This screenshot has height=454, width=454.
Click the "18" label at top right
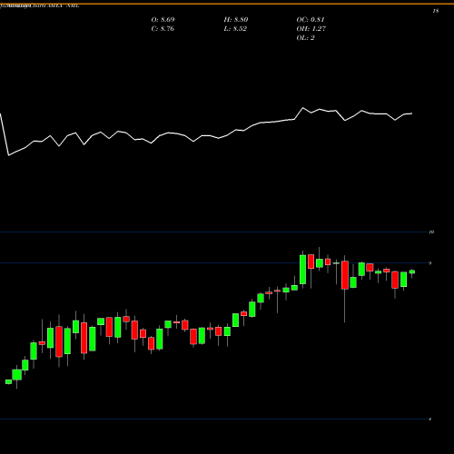point(436,11)
